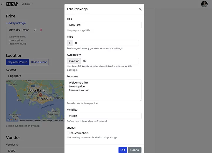Click the red trash icon for Early Bird

pos(41,30)
